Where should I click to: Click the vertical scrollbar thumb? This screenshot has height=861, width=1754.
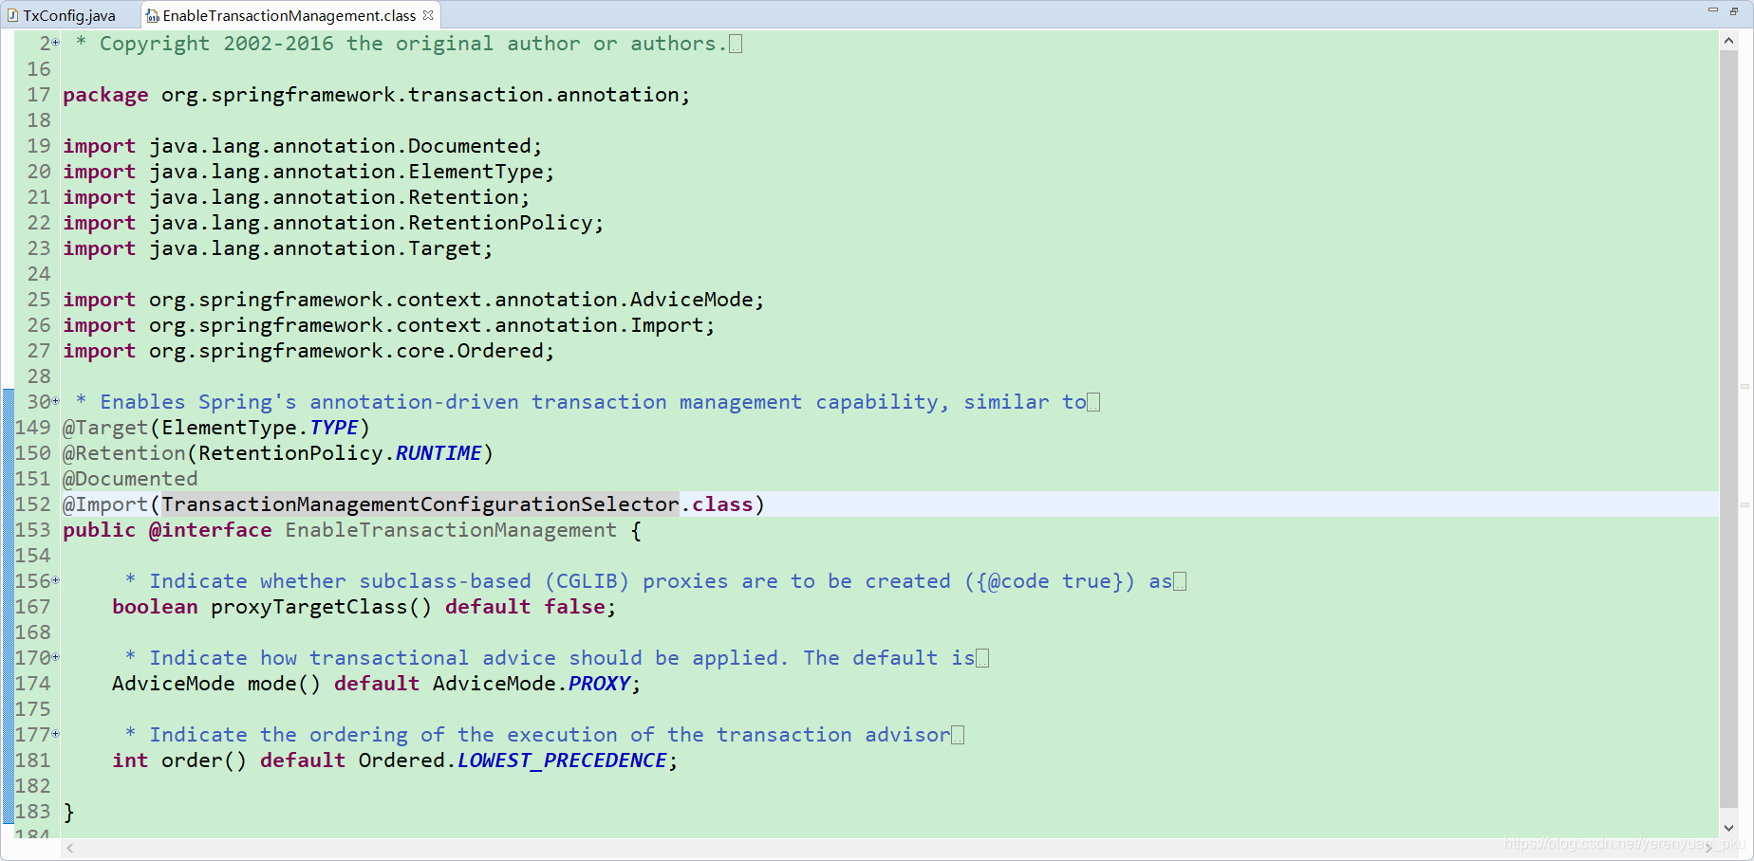click(x=1728, y=430)
